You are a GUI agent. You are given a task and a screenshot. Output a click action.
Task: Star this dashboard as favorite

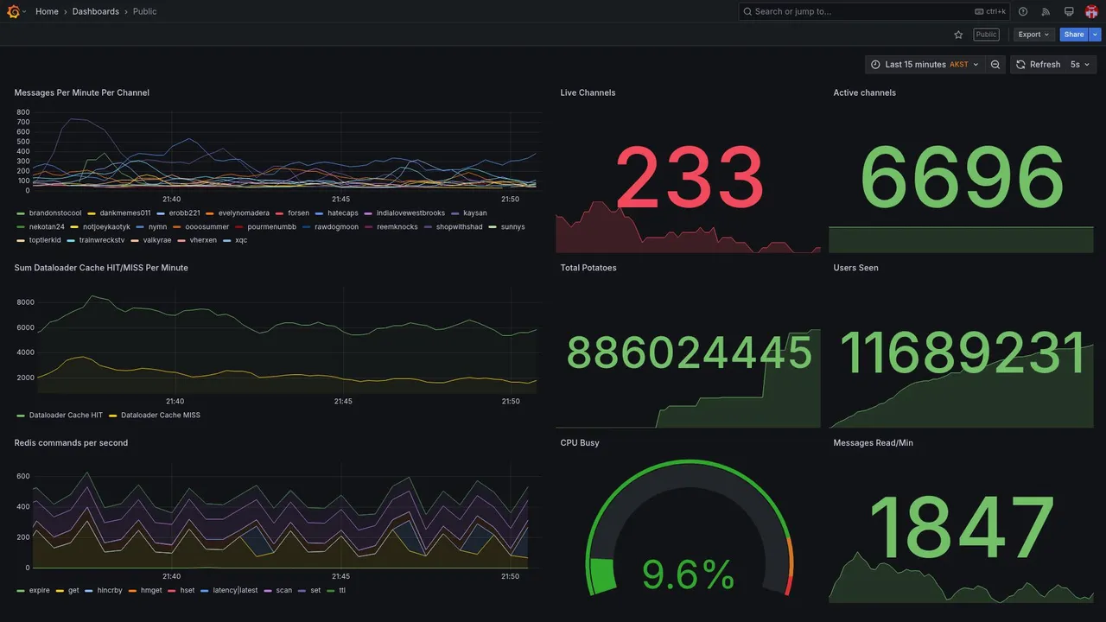958,35
